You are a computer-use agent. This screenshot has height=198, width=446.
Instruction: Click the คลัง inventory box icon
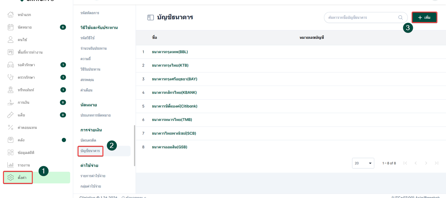(11, 140)
